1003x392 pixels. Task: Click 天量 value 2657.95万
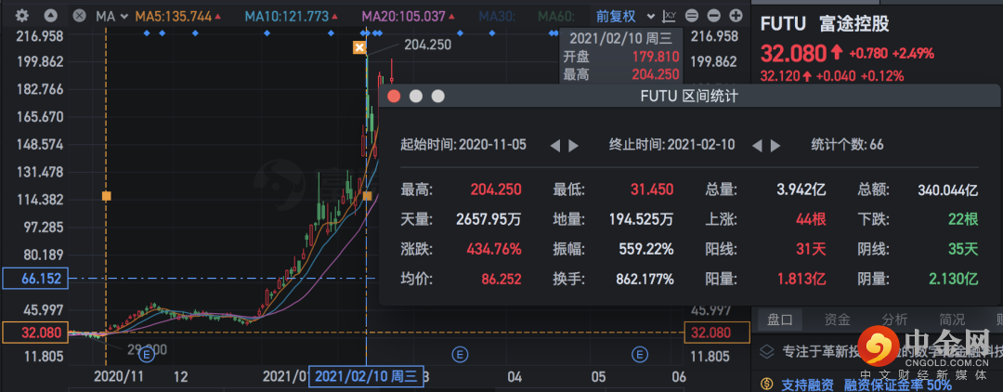pyautogui.click(x=488, y=219)
